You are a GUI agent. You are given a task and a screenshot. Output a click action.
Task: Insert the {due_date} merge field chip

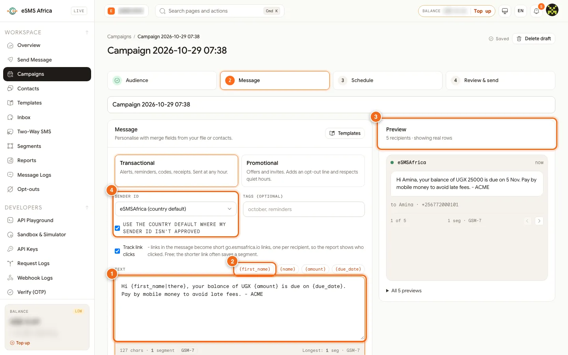click(x=348, y=269)
